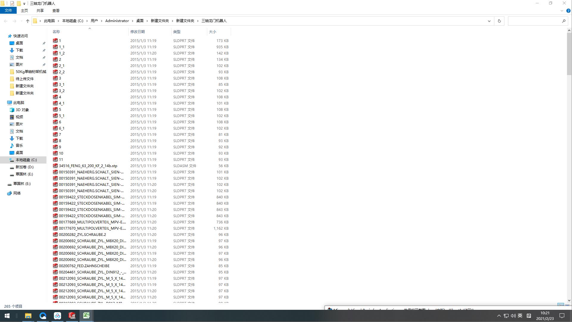Click the refresh button in address bar
Screen dimensions: 572x322
point(499,21)
